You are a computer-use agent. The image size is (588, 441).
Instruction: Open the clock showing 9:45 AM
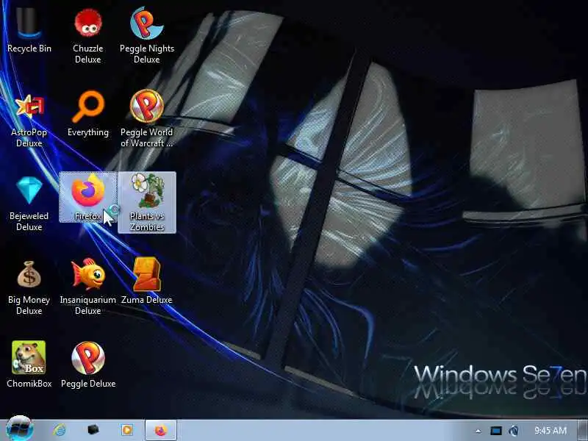[x=550, y=431]
